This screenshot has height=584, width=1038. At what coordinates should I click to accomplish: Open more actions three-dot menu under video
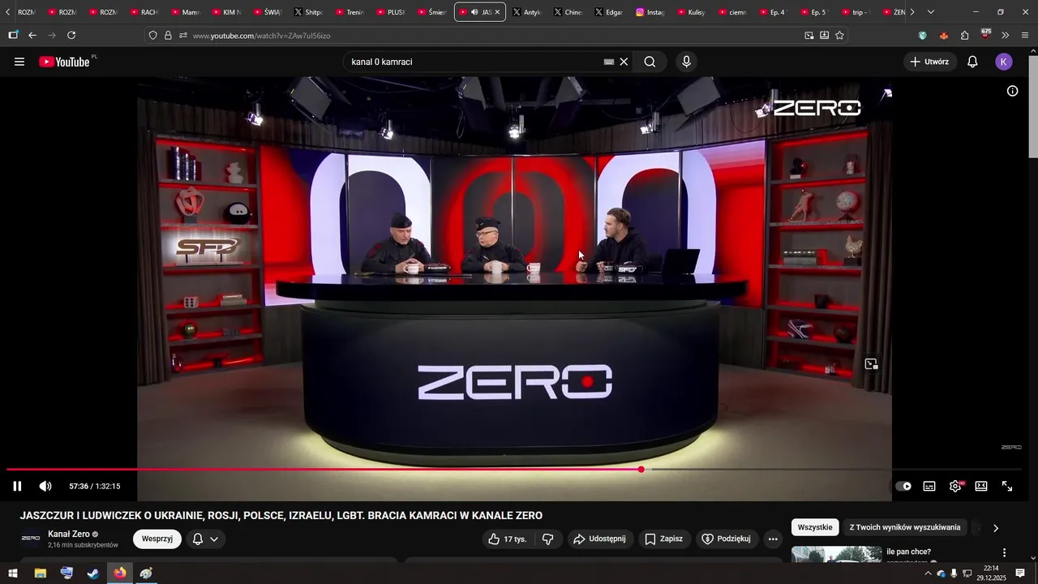[773, 539]
